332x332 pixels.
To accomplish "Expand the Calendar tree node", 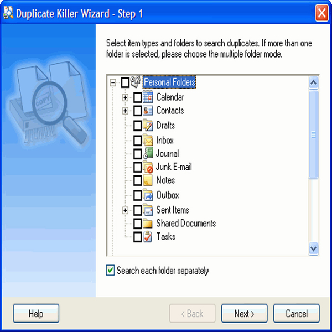I will tap(125, 97).
